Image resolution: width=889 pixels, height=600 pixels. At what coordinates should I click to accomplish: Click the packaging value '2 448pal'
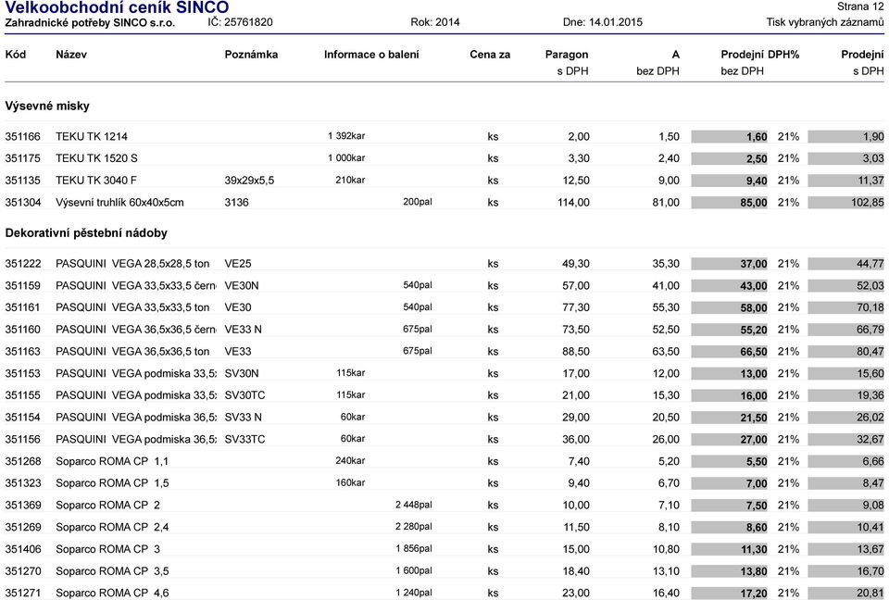[x=414, y=505]
